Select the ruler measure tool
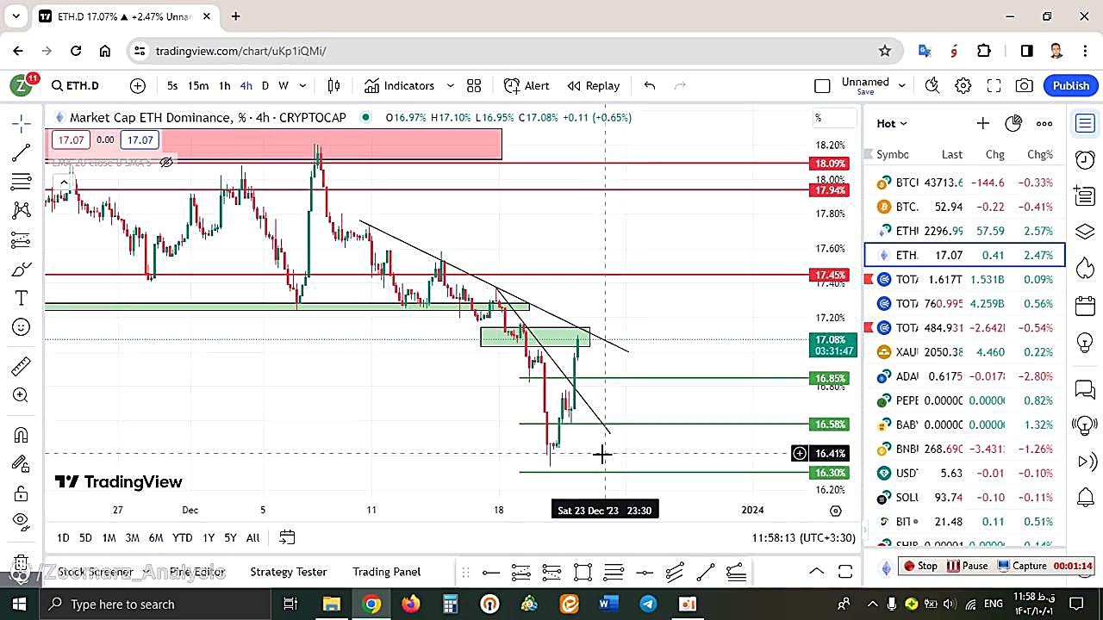Screen dimensions: 1103x620 (22, 366)
